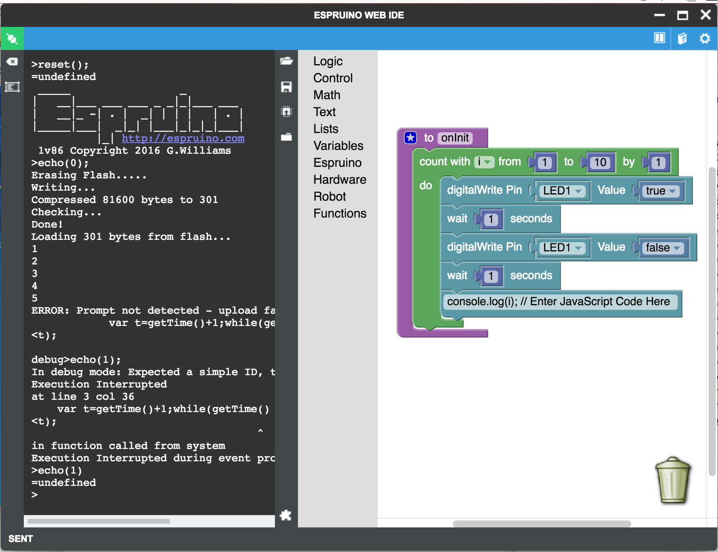The width and height of the screenshot is (718, 552).
Task: Open the loop variable i dropdown
Action: [x=484, y=162]
